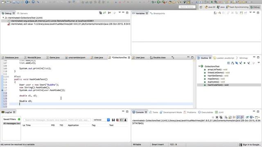
Task: Click Hide Fields icon in Outline toolbar
Action: [x=237, y=63]
